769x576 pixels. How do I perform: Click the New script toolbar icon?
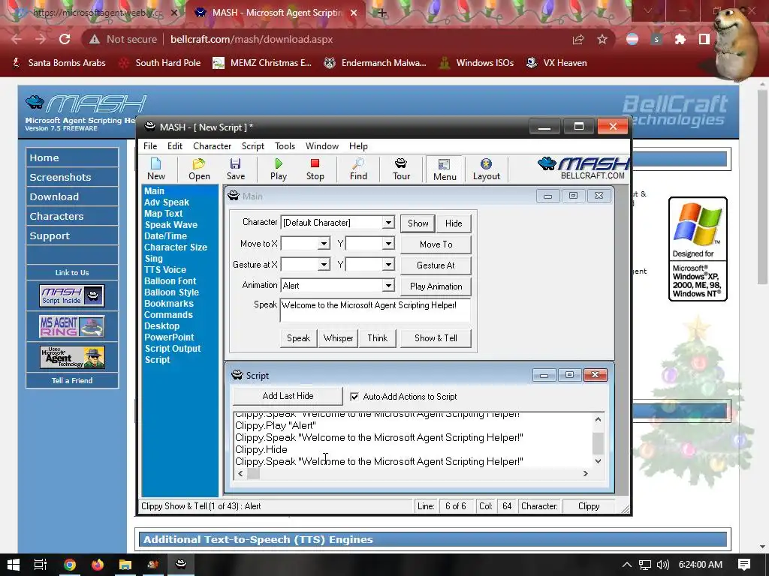point(156,169)
